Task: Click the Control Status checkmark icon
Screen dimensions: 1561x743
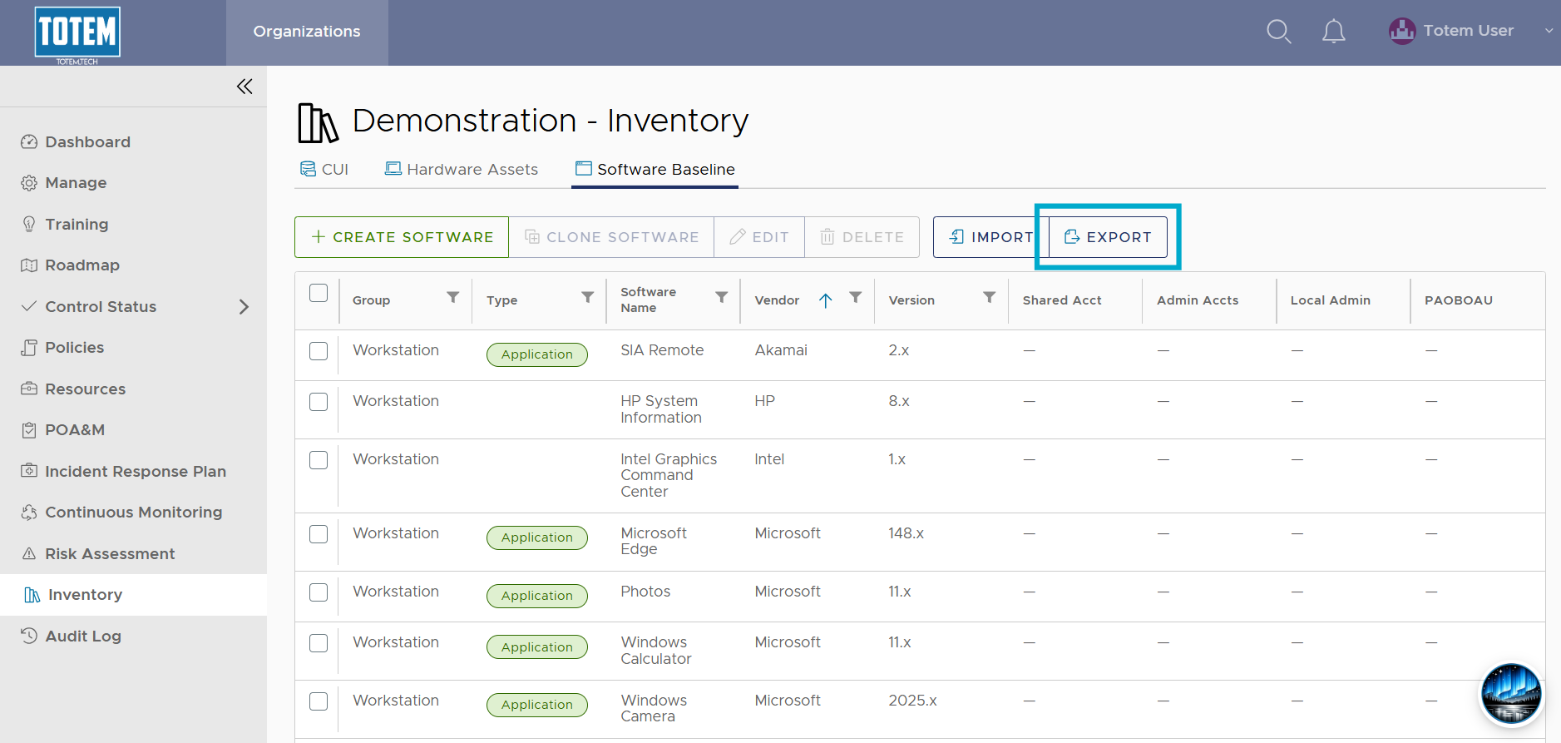Action: pos(29,306)
